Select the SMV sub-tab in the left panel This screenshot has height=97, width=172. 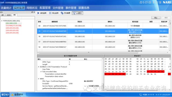[x=3, y=15]
